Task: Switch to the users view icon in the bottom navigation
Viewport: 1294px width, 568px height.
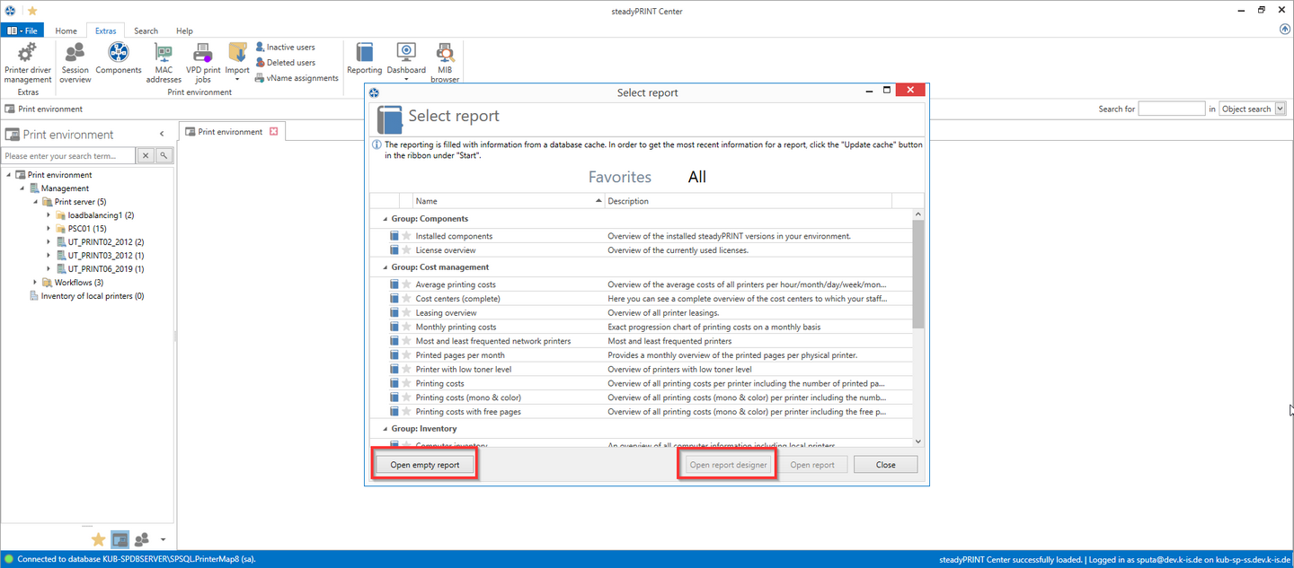Action: tap(141, 539)
